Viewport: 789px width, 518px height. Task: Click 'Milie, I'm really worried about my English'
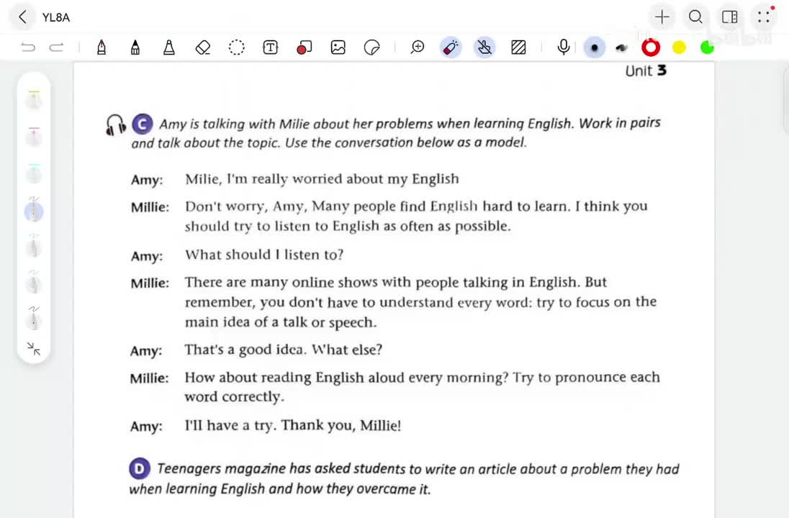322,179
